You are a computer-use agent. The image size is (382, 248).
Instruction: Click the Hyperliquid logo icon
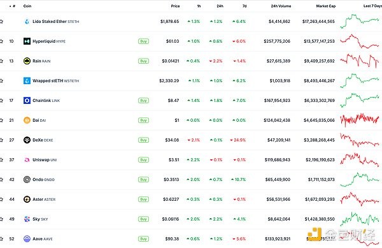(27, 41)
